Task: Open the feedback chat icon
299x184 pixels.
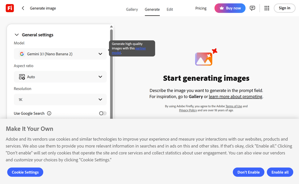Action: (252, 8)
